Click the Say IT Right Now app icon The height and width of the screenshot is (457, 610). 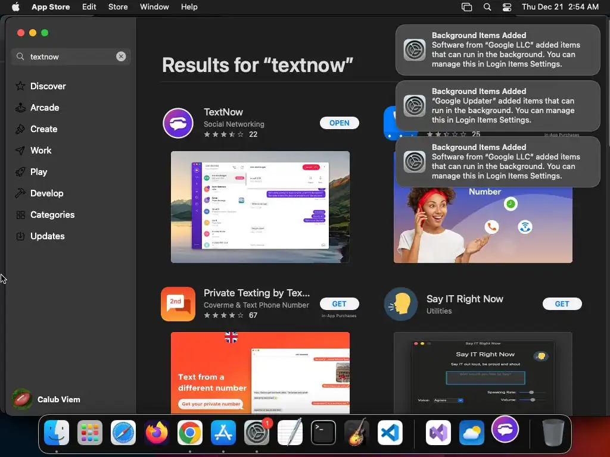pos(401,304)
